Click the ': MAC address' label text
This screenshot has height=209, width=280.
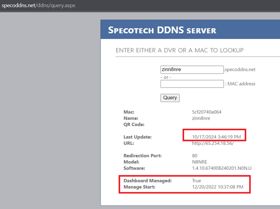[x=240, y=84]
